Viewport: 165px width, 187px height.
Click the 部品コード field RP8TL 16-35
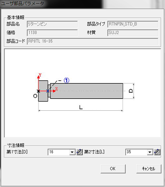pyautogui.click(x=93, y=41)
